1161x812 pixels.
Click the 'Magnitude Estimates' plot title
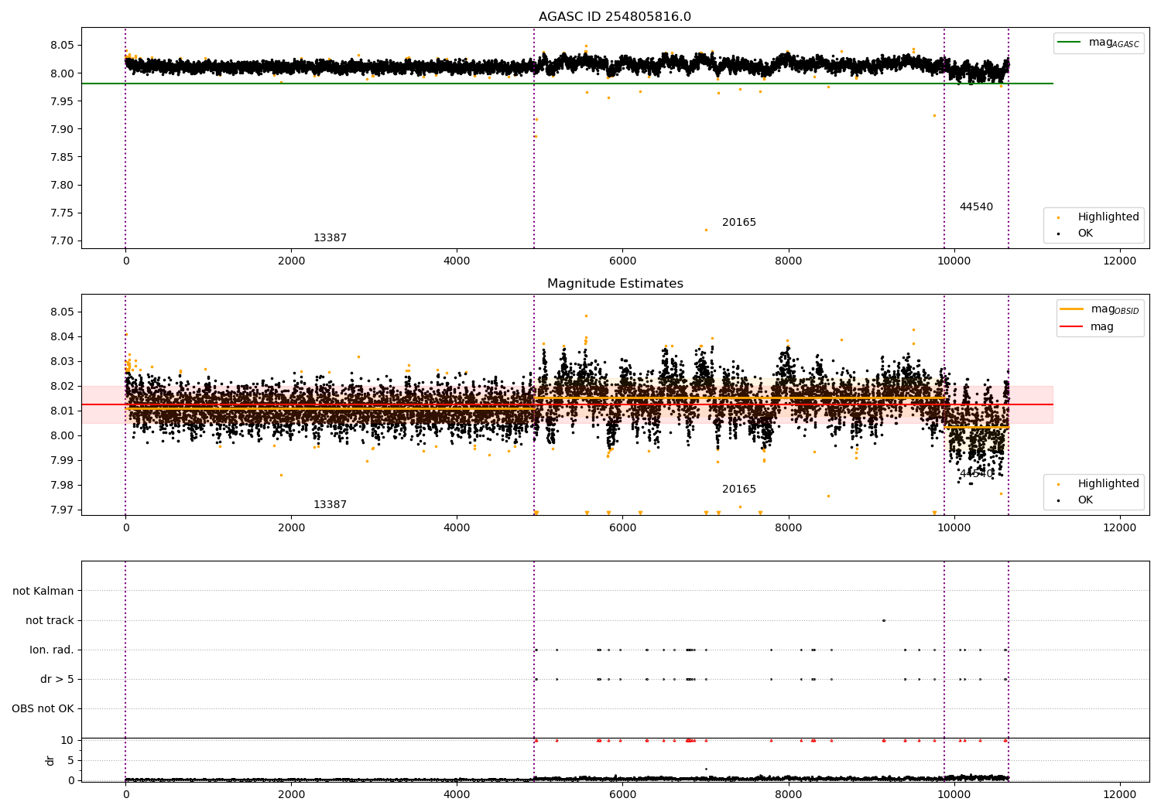tap(615, 284)
